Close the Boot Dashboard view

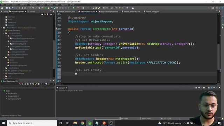[17, 81]
